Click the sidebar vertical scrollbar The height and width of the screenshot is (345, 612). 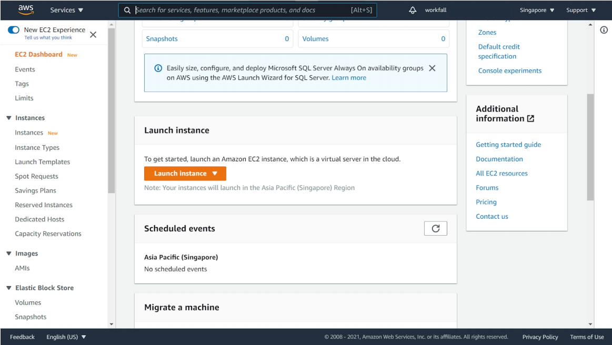pos(111,110)
